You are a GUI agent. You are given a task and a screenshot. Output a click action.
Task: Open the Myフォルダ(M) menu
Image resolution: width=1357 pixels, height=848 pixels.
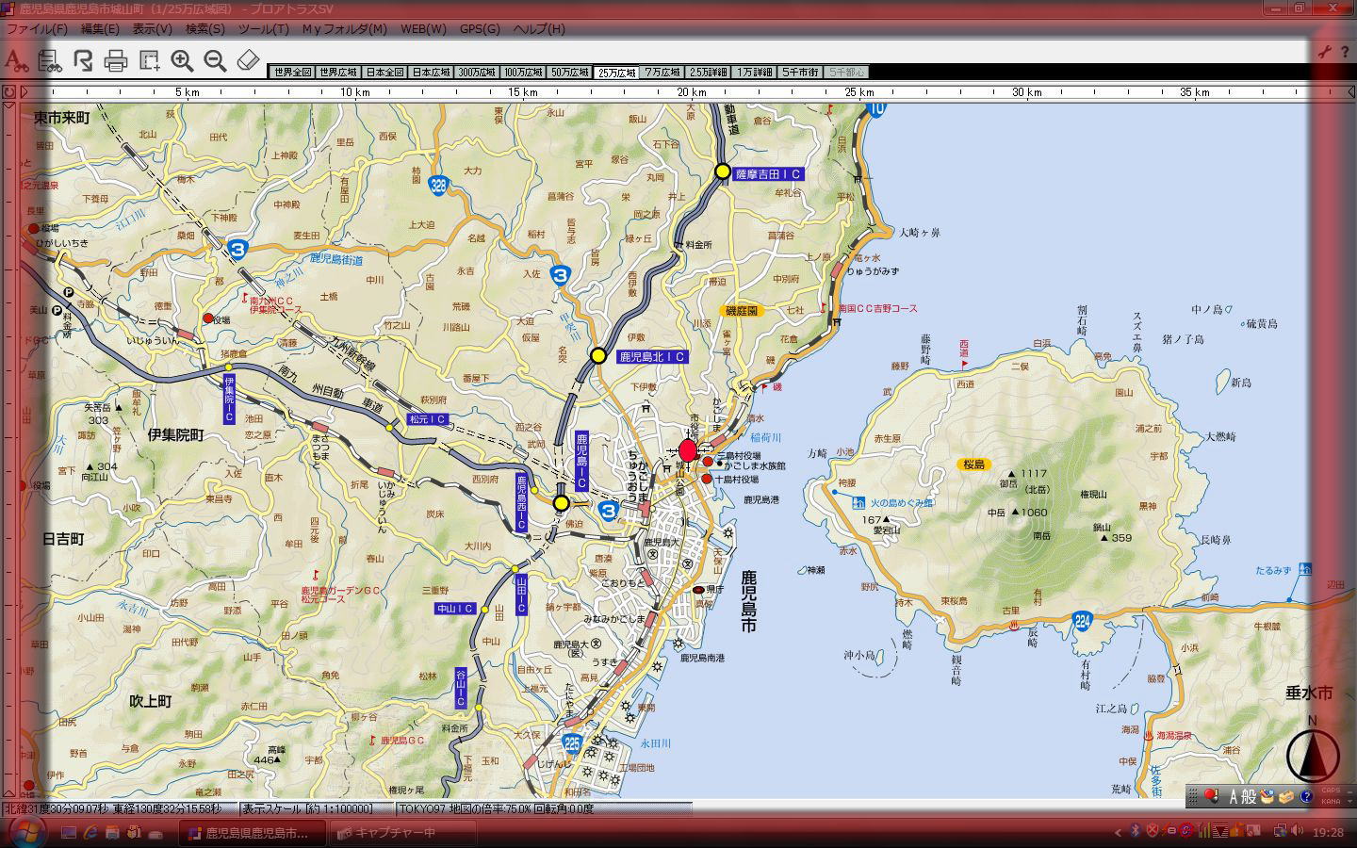[344, 29]
